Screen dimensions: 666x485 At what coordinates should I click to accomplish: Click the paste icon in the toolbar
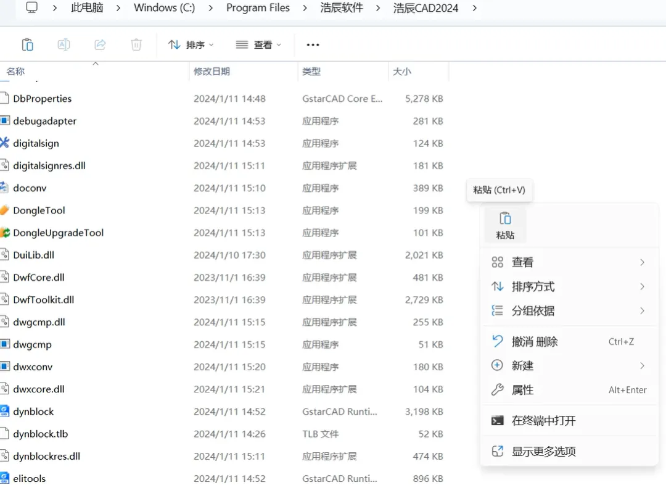tap(28, 44)
